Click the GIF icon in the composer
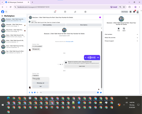 point(37,92)
